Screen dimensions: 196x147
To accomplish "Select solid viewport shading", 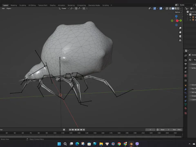I will pos(173,9).
